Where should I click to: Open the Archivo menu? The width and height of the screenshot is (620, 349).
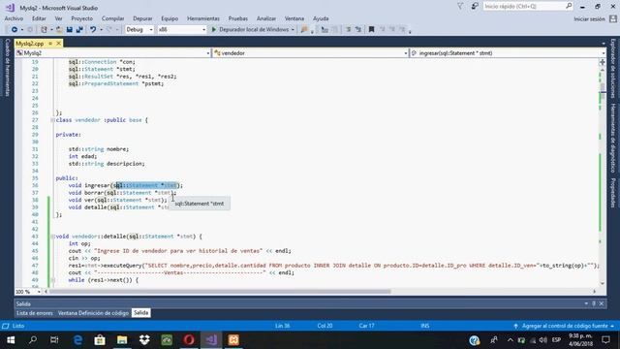(x=14, y=18)
